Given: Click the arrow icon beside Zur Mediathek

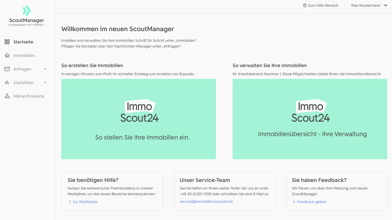Looking at the screenshot, I should (70, 202).
